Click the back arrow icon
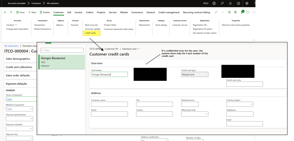Image resolution: width=294 pixels, height=141 pixels. click(x=5, y=12)
